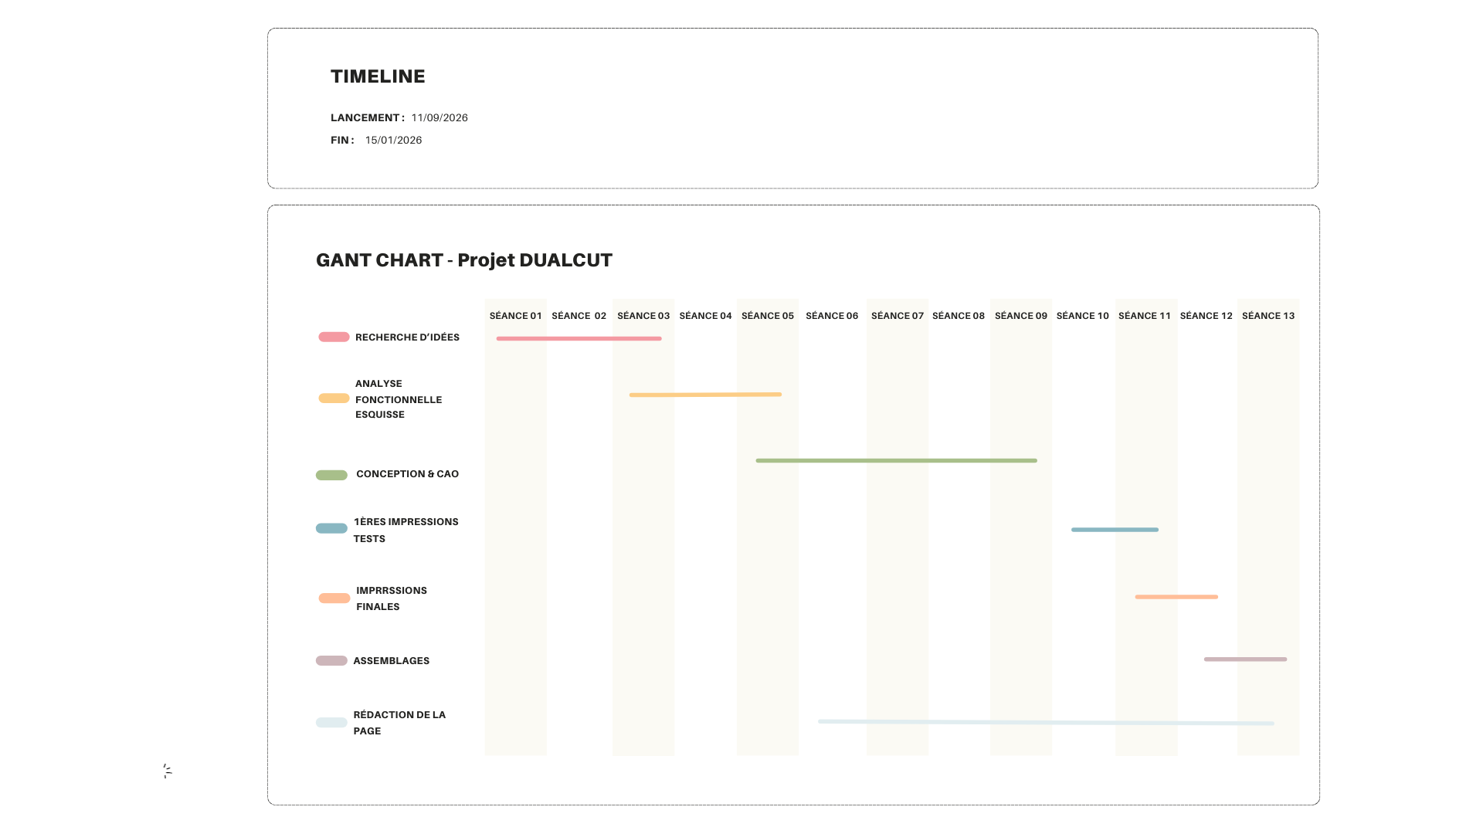Click the SÉANCE 07 column header
Image resolution: width=1483 pixels, height=834 pixels.
pyautogui.click(x=897, y=316)
